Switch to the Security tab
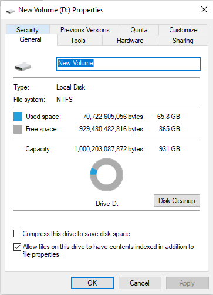The image size is (213, 295). (x=28, y=29)
